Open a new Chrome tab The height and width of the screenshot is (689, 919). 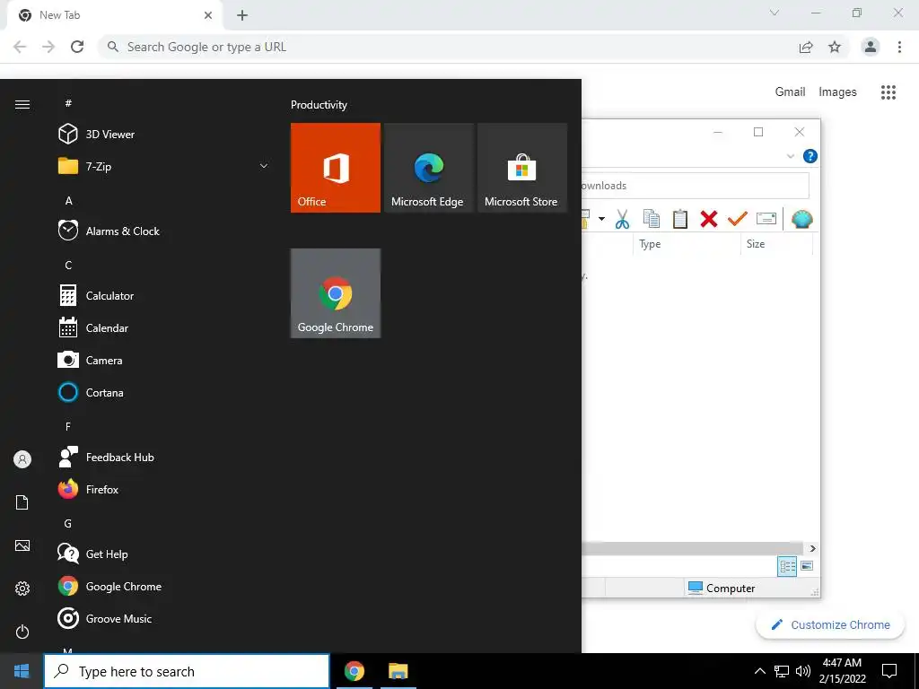coord(242,15)
